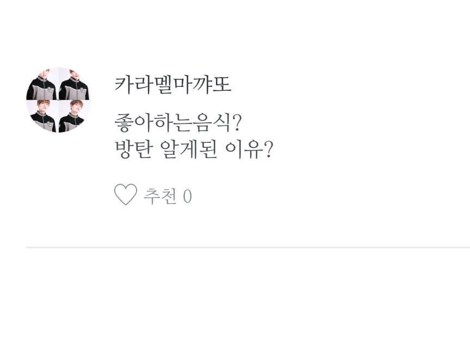Select the comment line 방탄 알게된 이유?
The width and height of the screenshot is (470, 352).
point(194,149)
